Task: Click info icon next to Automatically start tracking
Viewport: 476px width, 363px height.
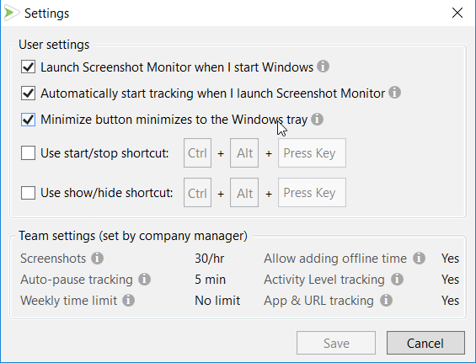Action: click(394, 93)
